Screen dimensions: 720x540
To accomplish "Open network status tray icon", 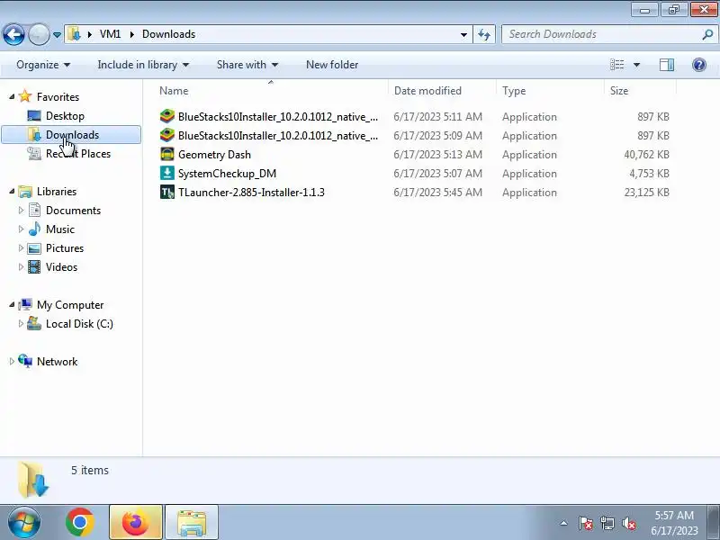I will coord(607,523).
